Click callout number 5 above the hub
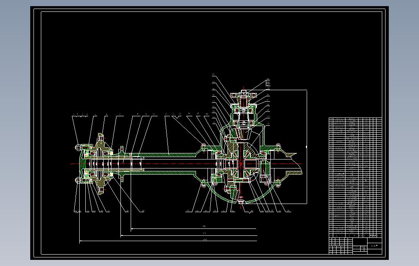This screenshot has width=419, height=266. point(96,114)
